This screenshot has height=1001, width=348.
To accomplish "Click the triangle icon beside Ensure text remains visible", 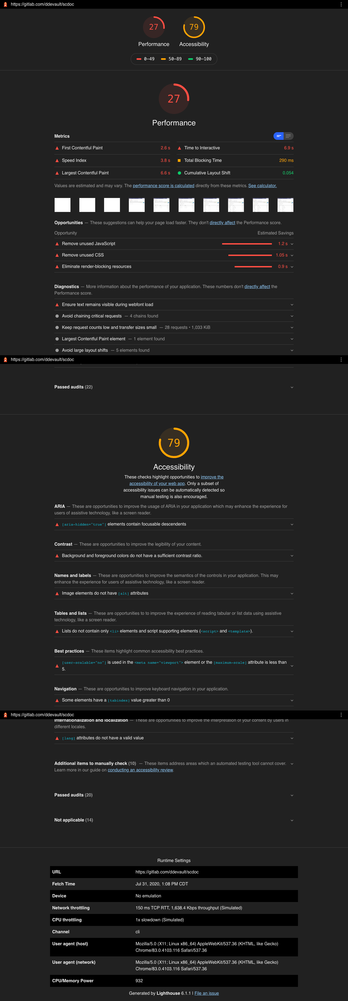I will coord(57,305).
